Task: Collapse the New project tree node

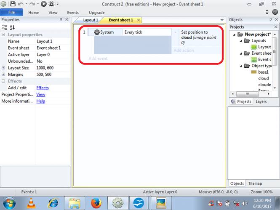Action: pyautogui.click(x=234, y=35)
